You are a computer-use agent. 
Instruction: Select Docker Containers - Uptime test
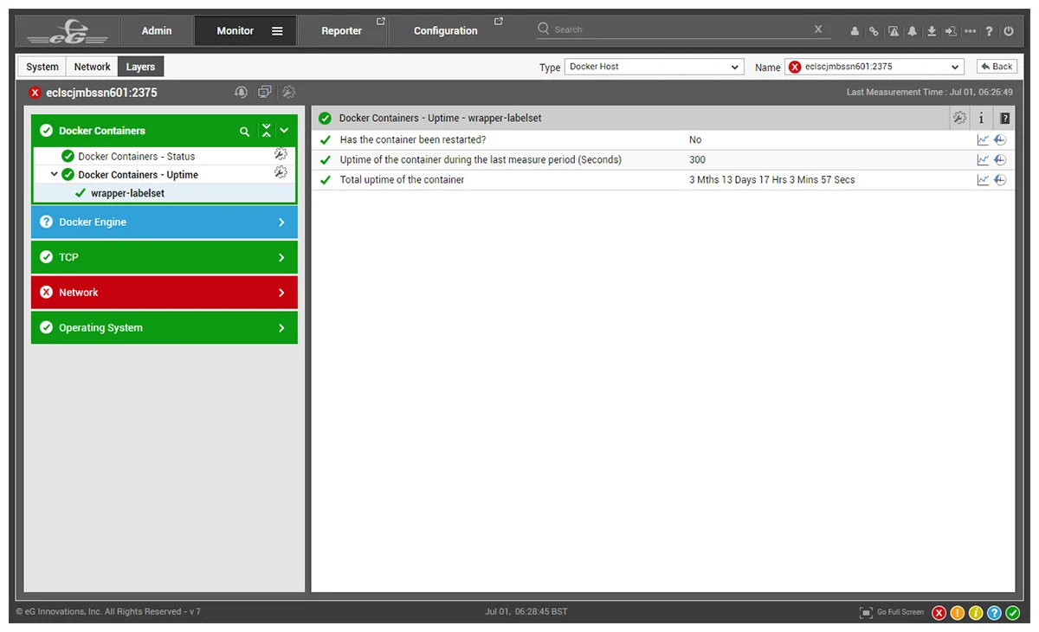click(x=138, y=175)
